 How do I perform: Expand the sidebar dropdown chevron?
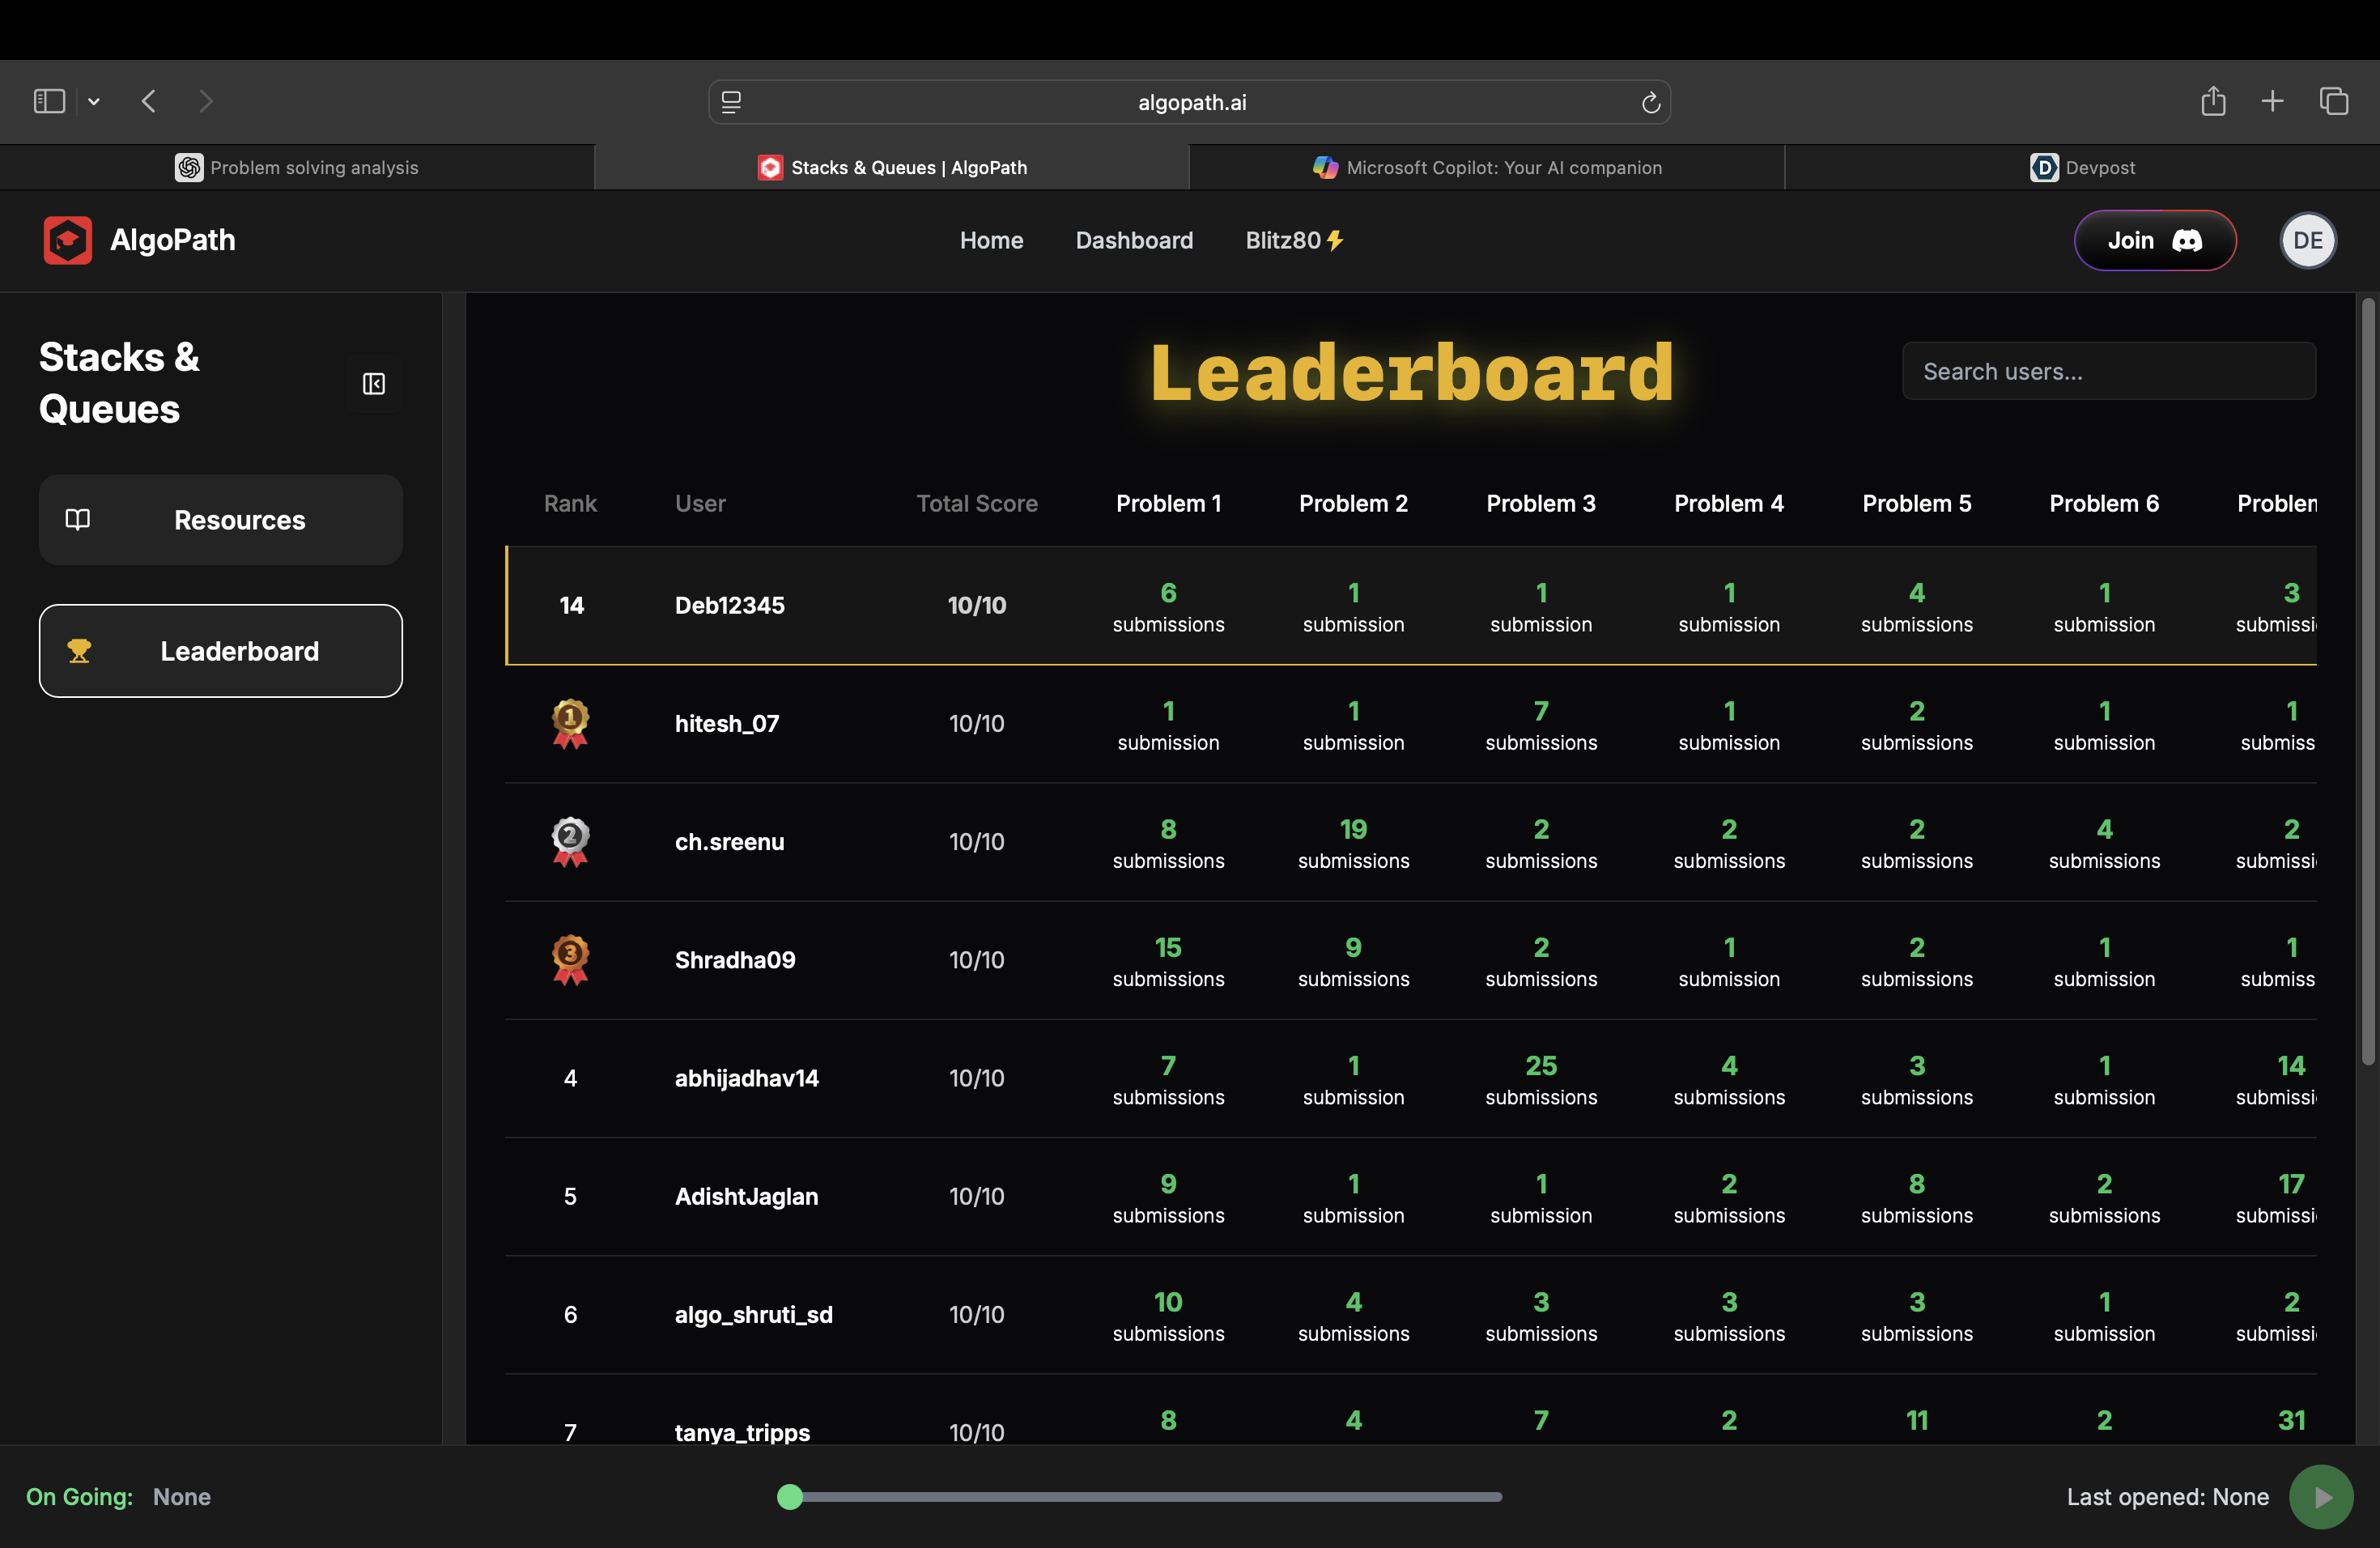pyautogui.click(x=94, y=101)
